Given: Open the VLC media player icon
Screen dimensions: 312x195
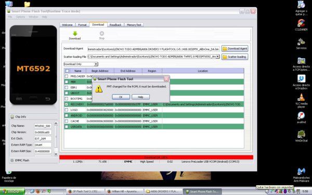Looking at the screenshot, I should coord(301,97).
